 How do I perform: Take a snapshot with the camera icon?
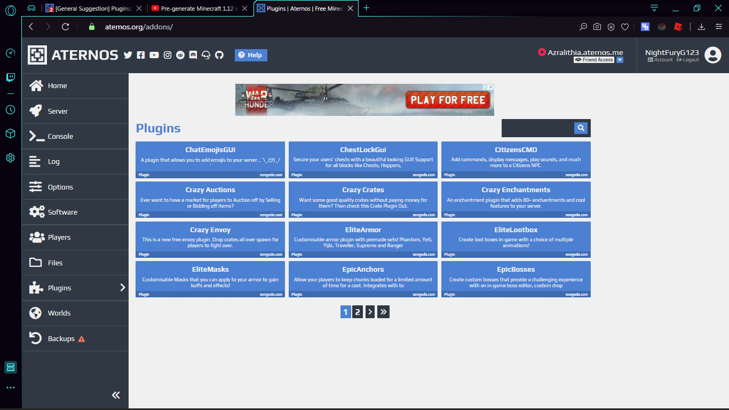[x=597, y=27]
